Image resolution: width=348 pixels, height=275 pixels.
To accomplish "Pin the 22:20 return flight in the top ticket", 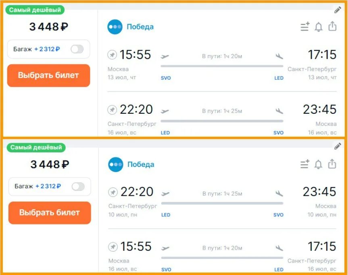I will [x=112, y=109].
